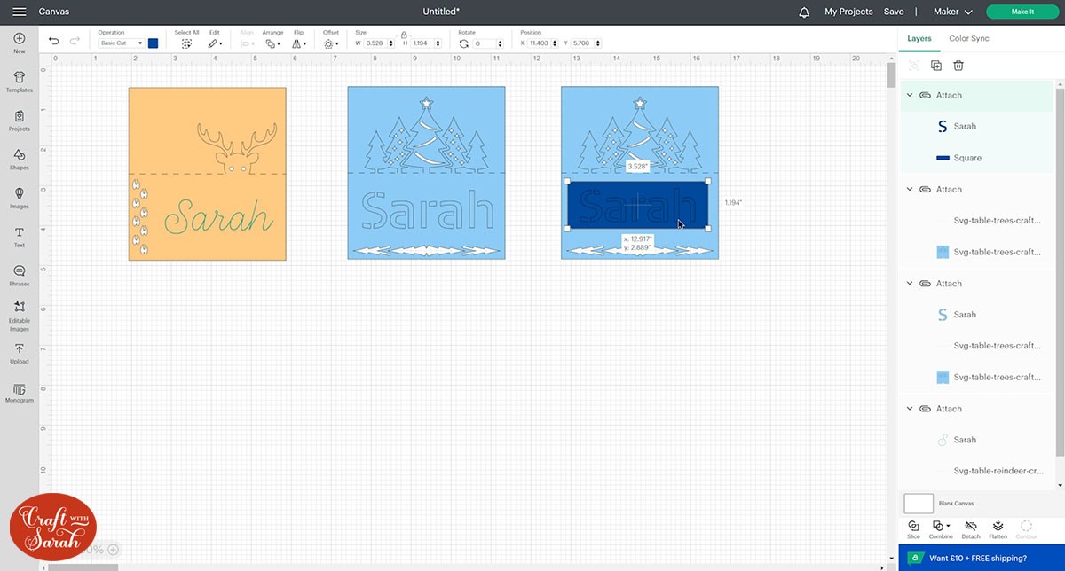
Task: Click the green Make It button
Action: tap(1022, 12)
